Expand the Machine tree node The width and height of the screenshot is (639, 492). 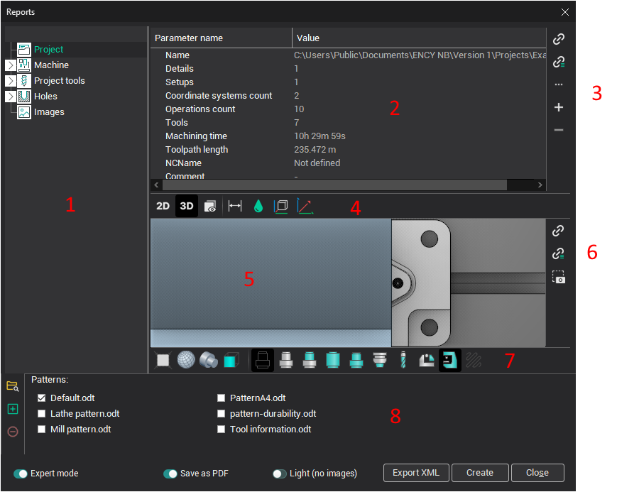[10, 65]
